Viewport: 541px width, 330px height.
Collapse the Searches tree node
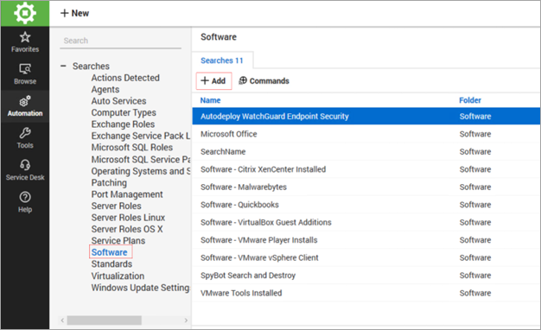[x=63, y=66]
